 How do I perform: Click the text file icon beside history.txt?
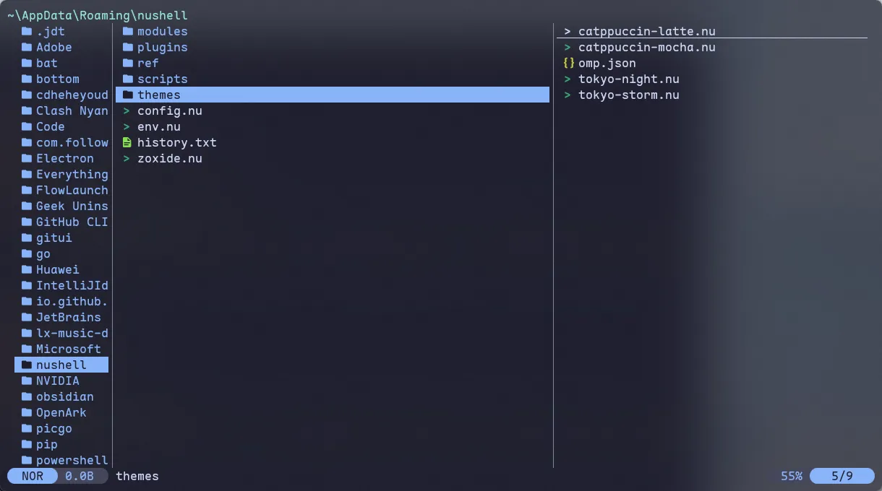pos(127,143)
